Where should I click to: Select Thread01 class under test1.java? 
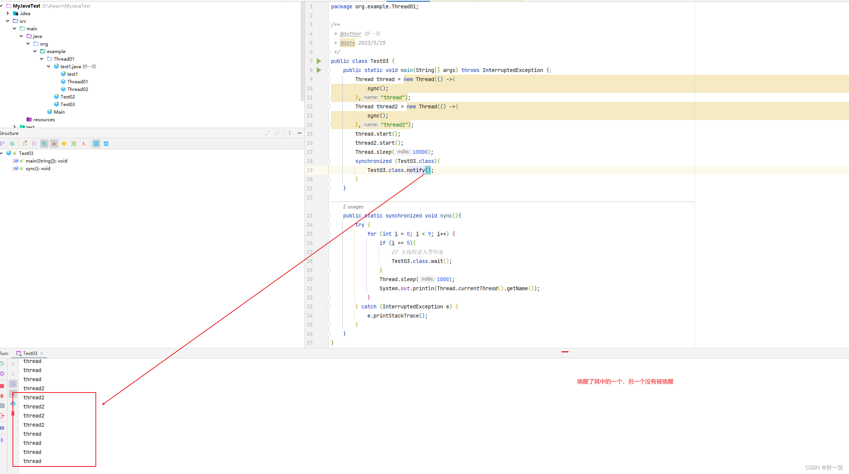(78, 81)
